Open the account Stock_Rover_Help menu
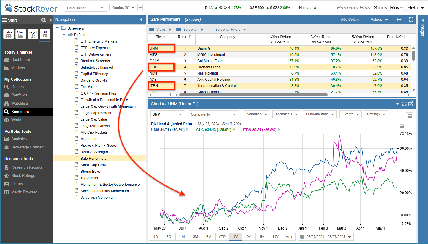 click(x=399, y=8)
